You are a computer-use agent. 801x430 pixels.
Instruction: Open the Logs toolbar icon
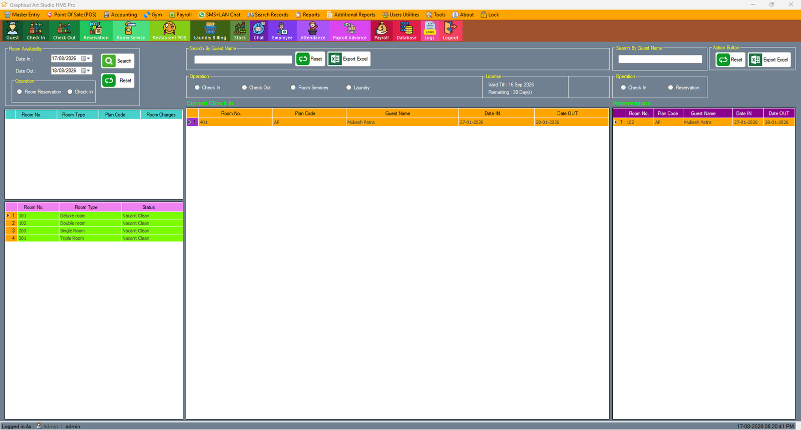[430, 30]
